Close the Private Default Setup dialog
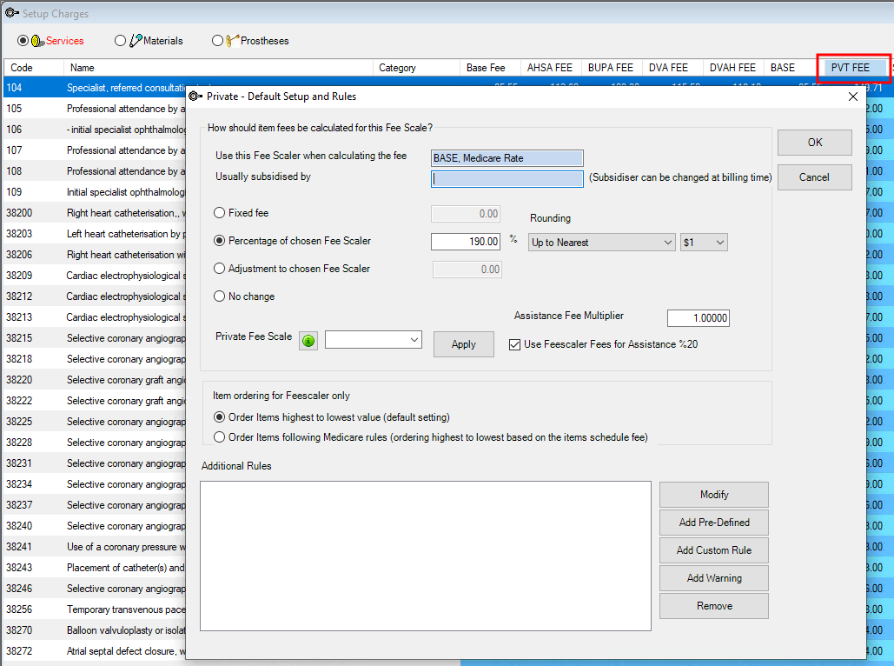 click(x=853, y=97)
